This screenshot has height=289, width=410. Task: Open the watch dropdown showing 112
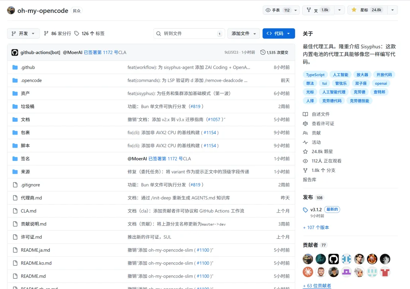click(281, 10)
